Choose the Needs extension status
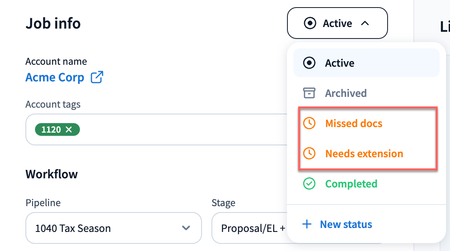 pos(364,154)
